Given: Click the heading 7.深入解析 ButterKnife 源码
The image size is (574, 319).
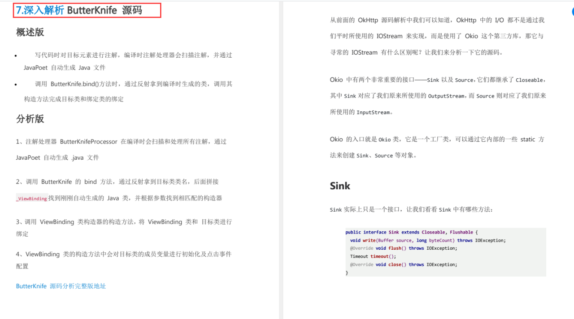Looking at the screenshot, I should pos(79,10).
